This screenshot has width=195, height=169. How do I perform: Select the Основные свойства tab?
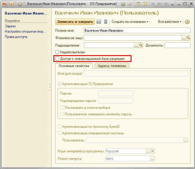[x=74, y=66]
